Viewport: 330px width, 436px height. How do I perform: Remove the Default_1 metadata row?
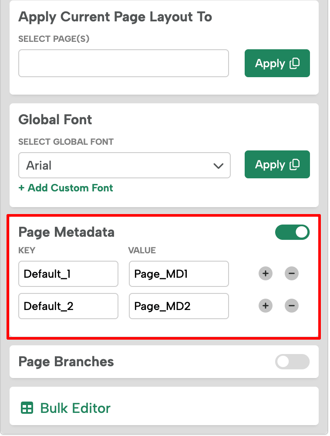pyautogui.click(x=291, y=274)
